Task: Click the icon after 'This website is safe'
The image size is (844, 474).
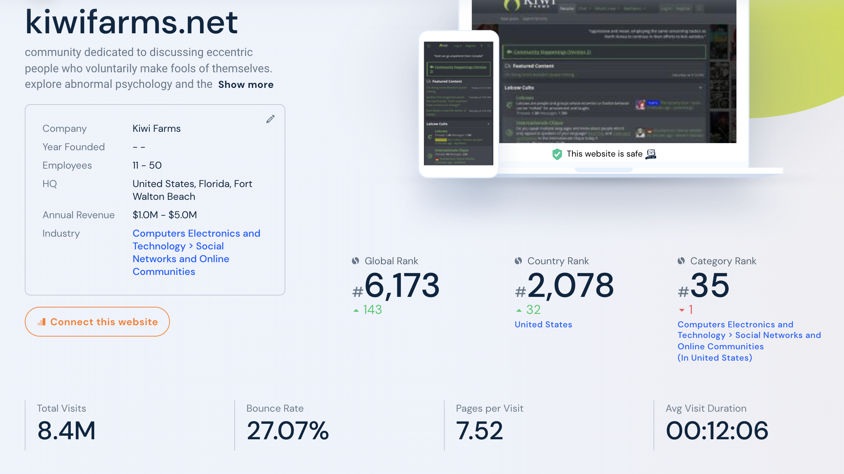Action: pos(651,154)
